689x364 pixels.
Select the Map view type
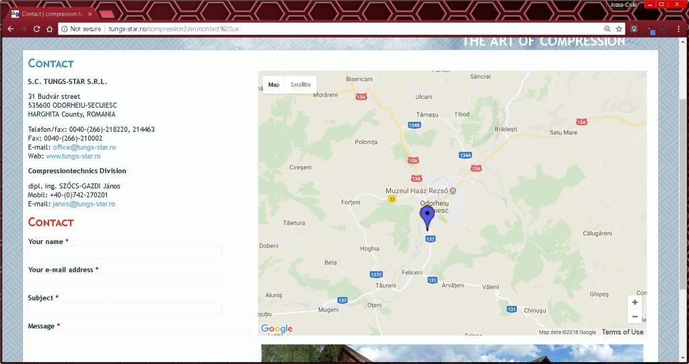[274, 85]
